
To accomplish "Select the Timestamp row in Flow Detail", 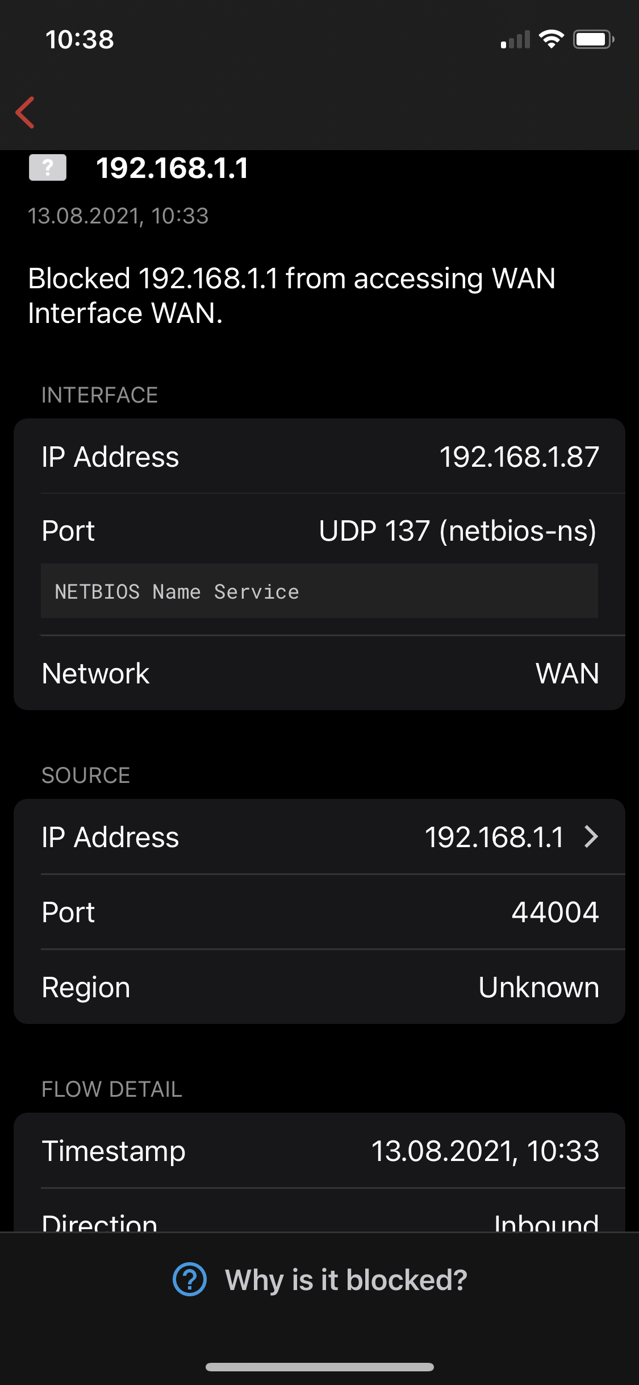I will tap(319, 1151).
